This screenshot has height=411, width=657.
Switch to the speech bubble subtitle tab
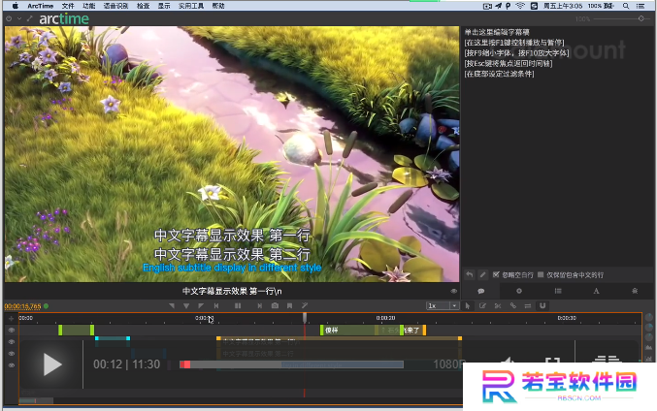pyautogui.click(x=480, y=291)
